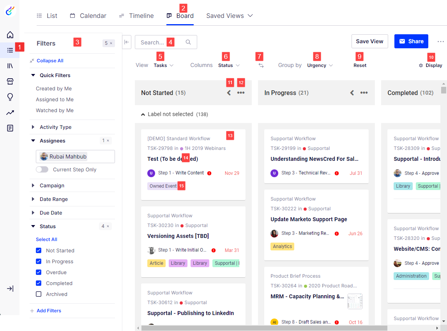Select the tasks list icon in sidebar
The height and width of the screenshot is (331, 447).
click(x=10, y=50)
